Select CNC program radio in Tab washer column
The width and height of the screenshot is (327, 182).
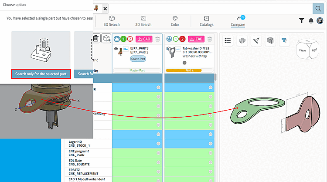coord(211,153)
